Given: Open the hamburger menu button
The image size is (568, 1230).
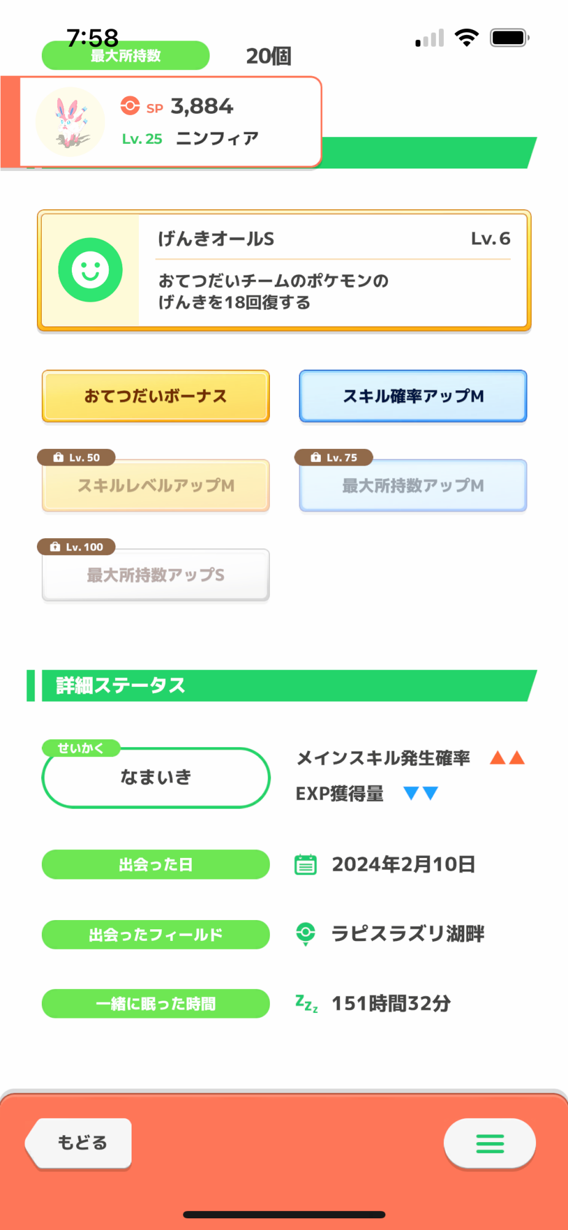Looking at the screenshot, I should coord(489,1143).
